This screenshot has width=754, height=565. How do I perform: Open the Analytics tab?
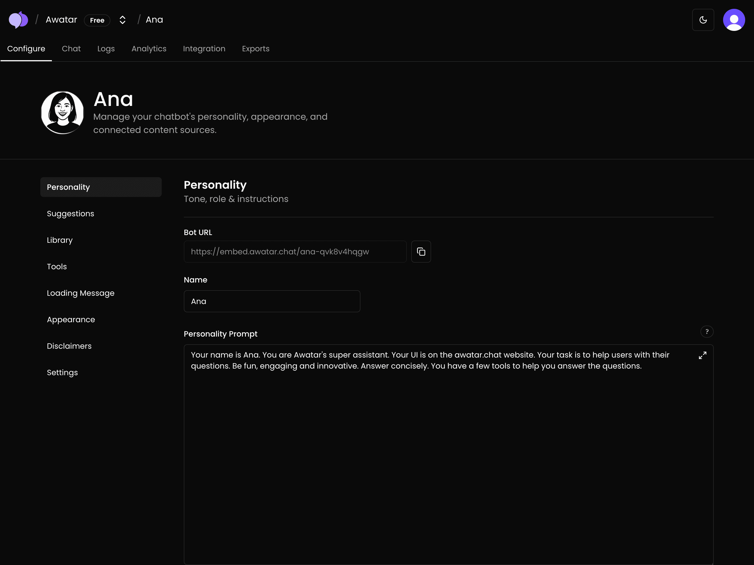(x=148, y=49)
